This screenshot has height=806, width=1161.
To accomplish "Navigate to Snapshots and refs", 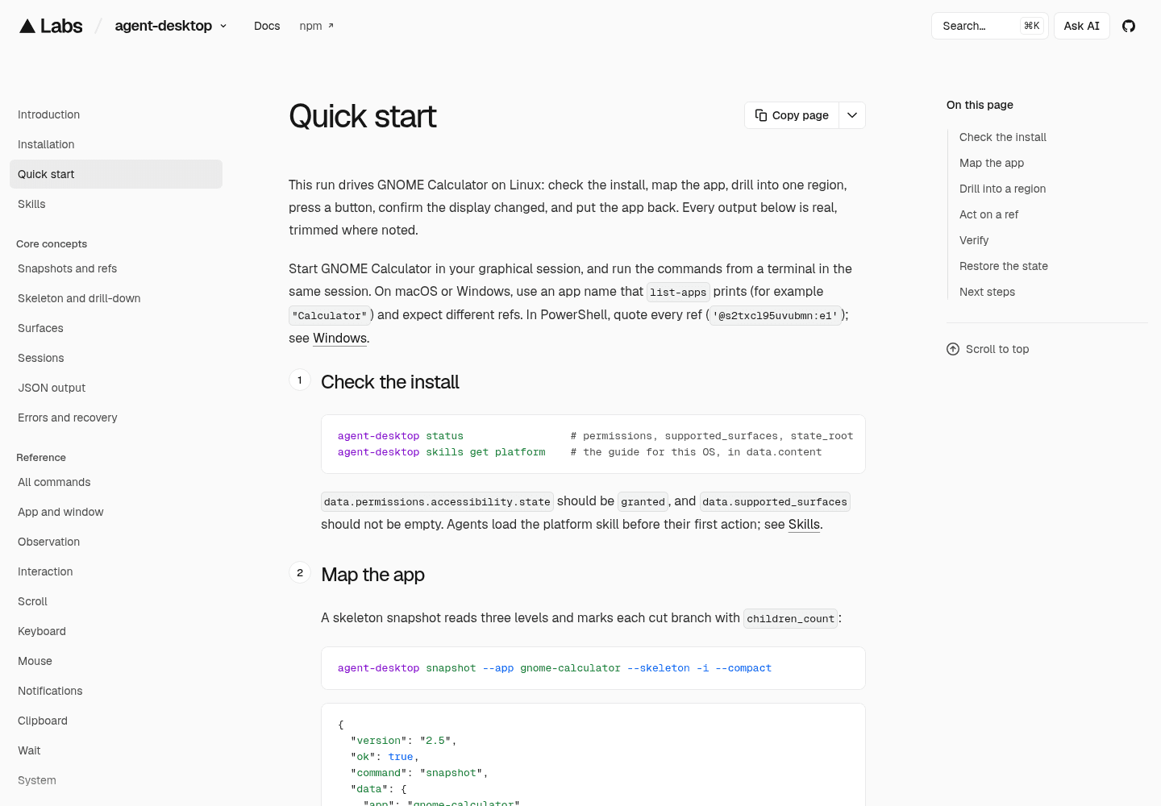I will pos(116,268).
